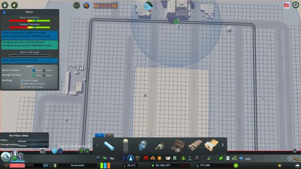Toggle the dark blue round mod button
The image size is (301, 169).
point(60,151)
